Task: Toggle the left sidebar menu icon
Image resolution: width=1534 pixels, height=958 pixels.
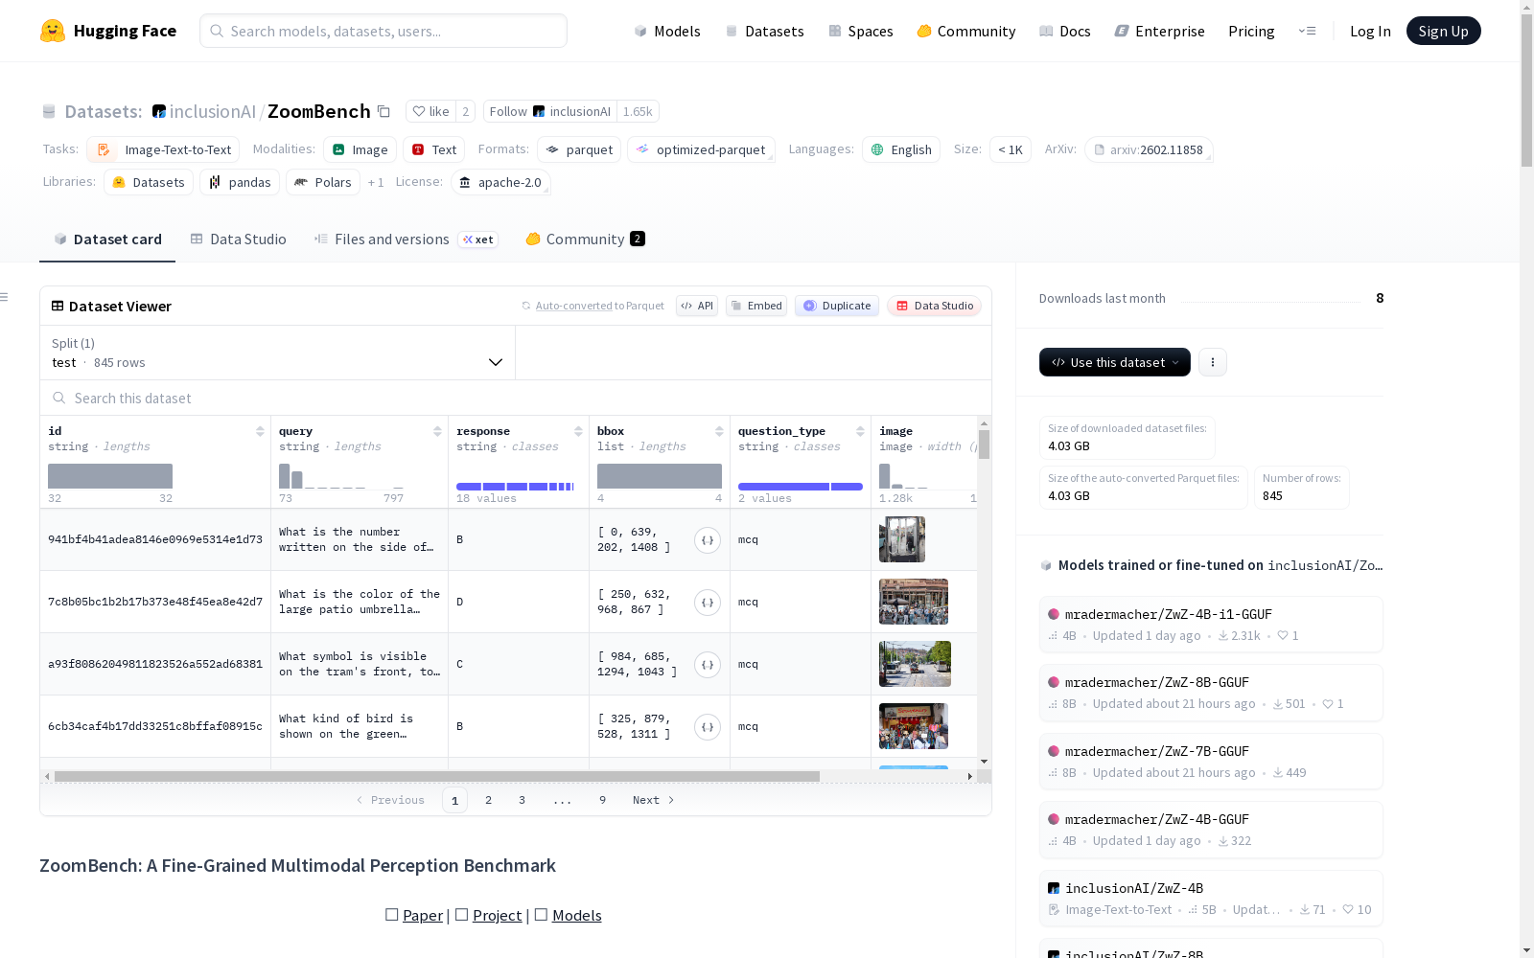Action: pos(4,297)
